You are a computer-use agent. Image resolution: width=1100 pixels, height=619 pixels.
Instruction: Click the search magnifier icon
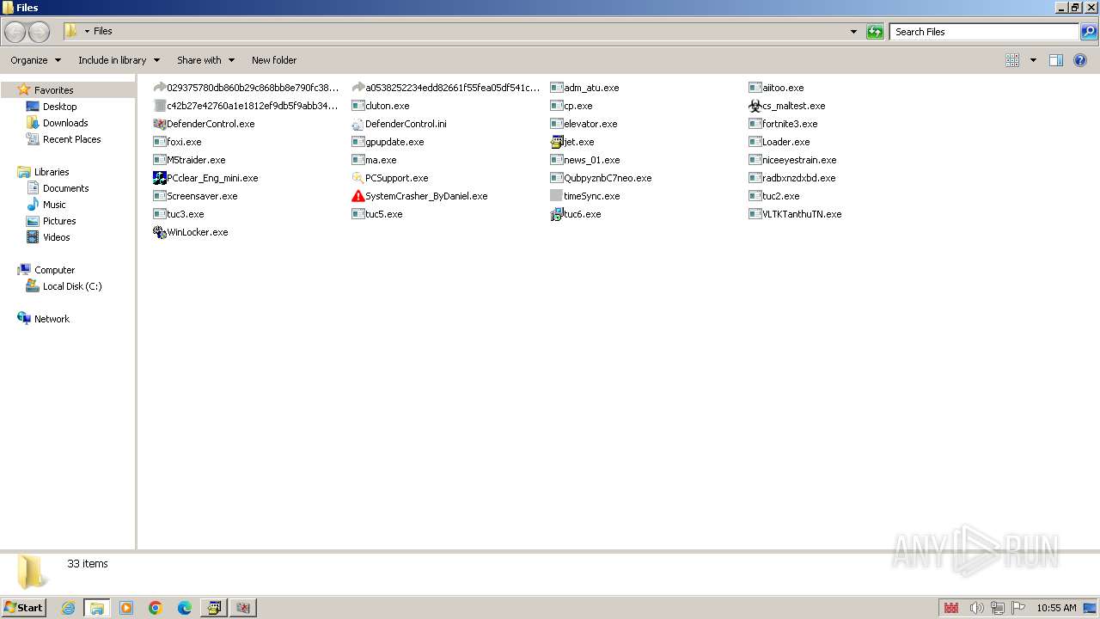click(1089, 32)
